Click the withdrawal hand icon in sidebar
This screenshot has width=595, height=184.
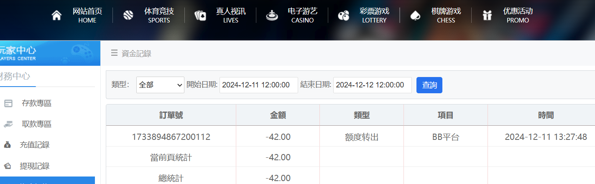pos(8,124)
